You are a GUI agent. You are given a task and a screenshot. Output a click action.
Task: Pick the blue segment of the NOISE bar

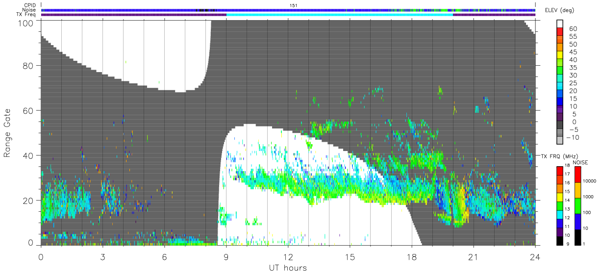pos(578,221)
